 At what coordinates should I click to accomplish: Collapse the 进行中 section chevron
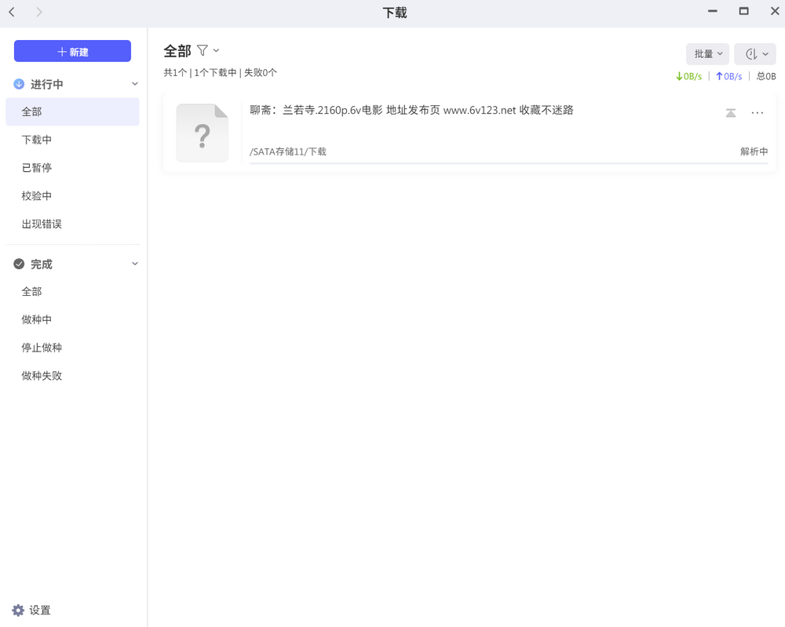[134, 84]
